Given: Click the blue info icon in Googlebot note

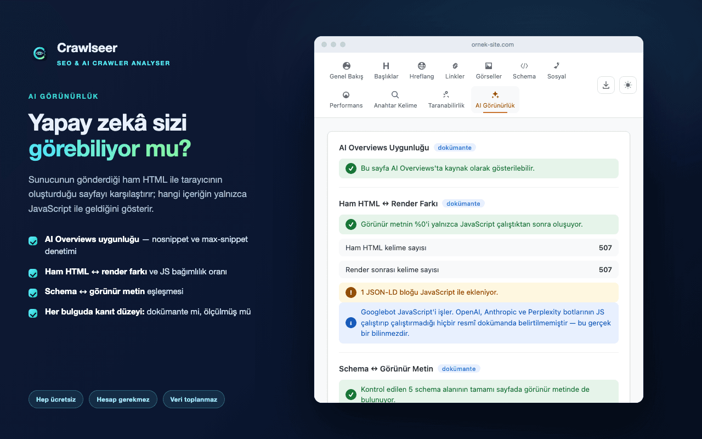Looking at the screenshot, I should click(x=351, y=323).
